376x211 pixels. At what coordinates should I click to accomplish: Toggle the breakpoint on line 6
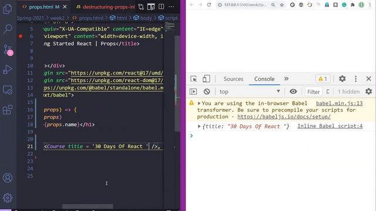point(21,36)
